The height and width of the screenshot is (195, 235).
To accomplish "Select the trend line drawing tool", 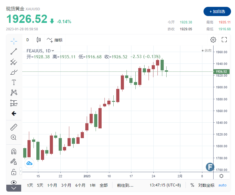I will click(x=13, y=51).
